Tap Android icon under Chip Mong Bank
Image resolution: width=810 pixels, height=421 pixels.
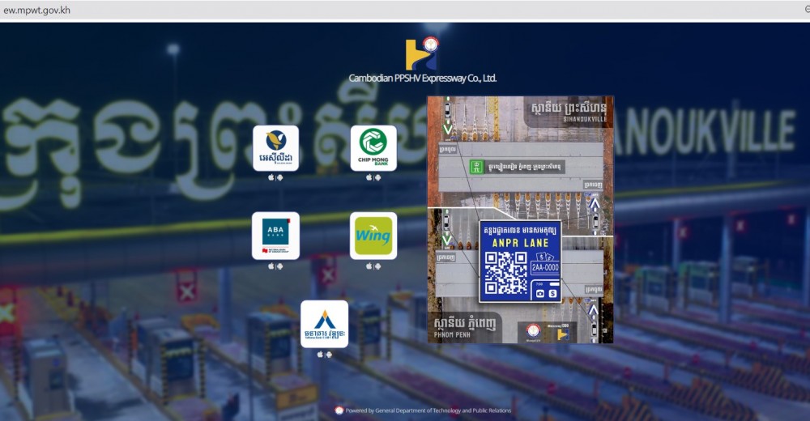click(x=378, y=177)
